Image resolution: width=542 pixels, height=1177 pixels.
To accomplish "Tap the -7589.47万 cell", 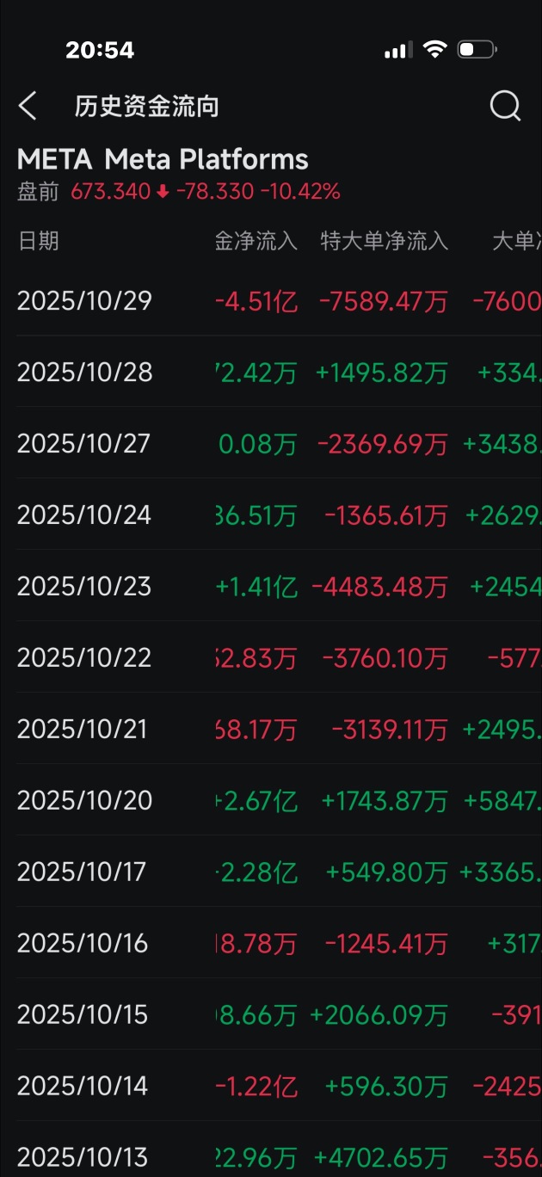I will coord(383,301).
